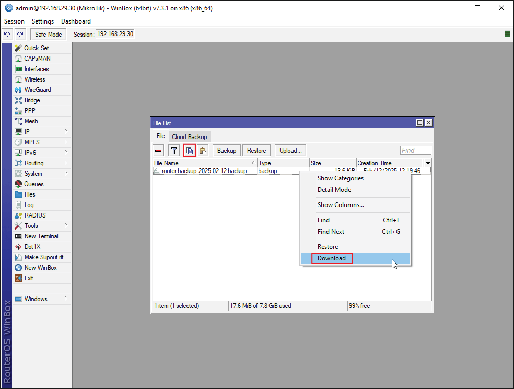Switch to the Cloud Backup tab

[190, 136]
